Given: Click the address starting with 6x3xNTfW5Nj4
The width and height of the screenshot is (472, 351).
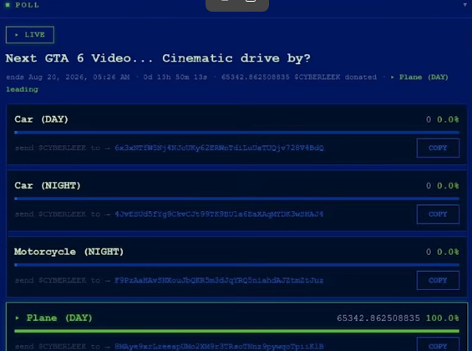Looking at the screenshot, I should [219, 148].
